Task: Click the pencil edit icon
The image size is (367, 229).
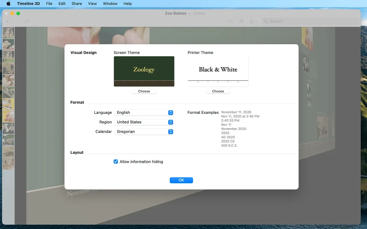Action: [x=27, y=21]
